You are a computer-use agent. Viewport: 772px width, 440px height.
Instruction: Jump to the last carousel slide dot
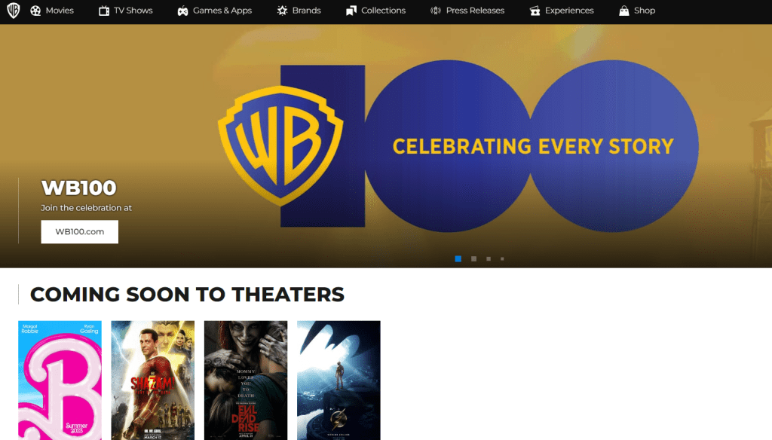tap(502, 258)
